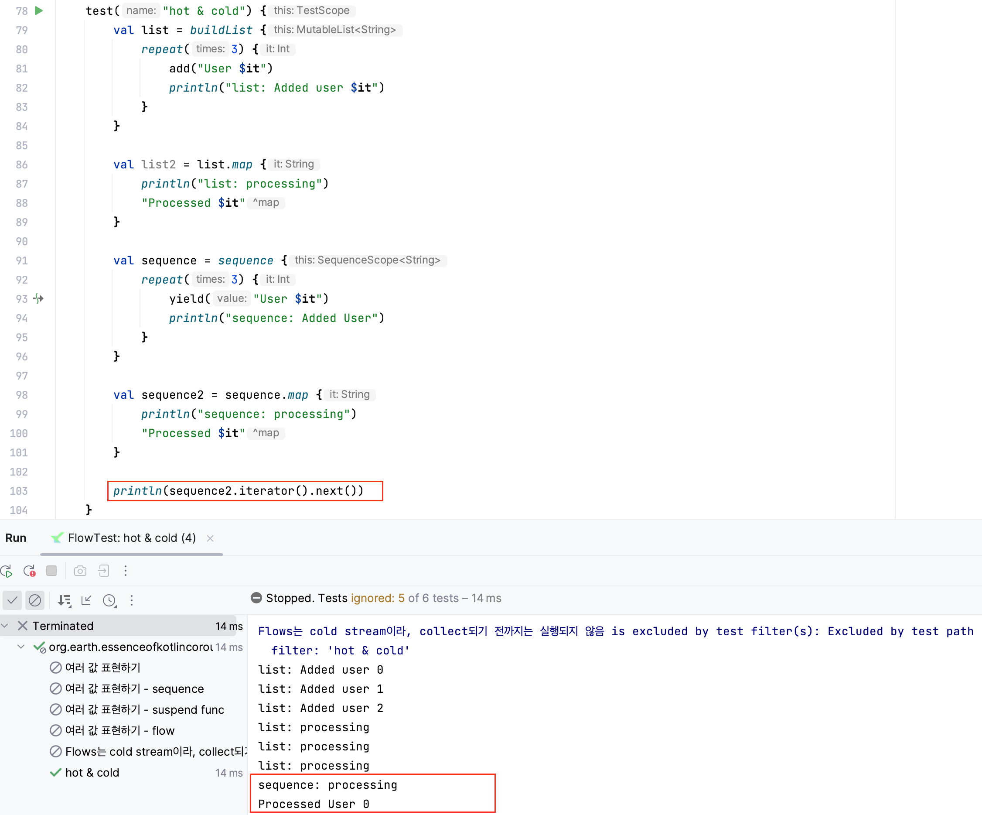This screenshot has width=982, height=815.
Task: Open test history clock dropdown
Action: pos(110,600)
